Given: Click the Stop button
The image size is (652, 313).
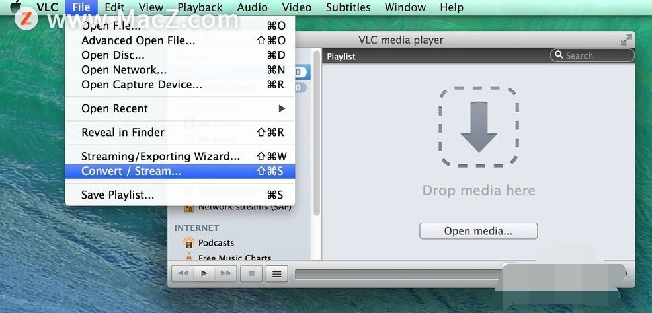Looking at the screenshot, I should point(251,273).
